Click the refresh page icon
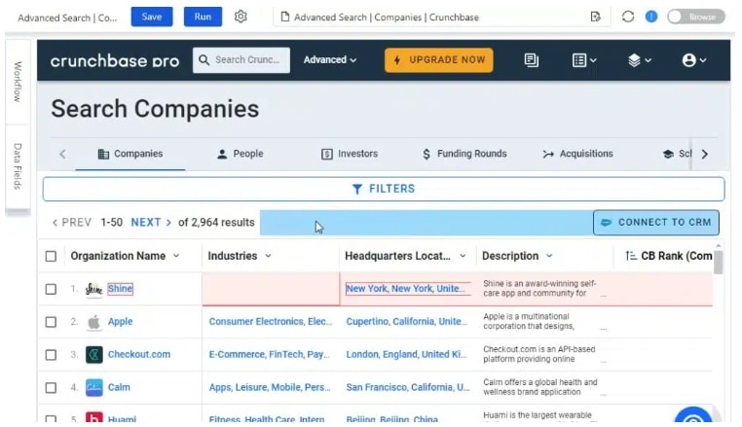 [628, 18]
